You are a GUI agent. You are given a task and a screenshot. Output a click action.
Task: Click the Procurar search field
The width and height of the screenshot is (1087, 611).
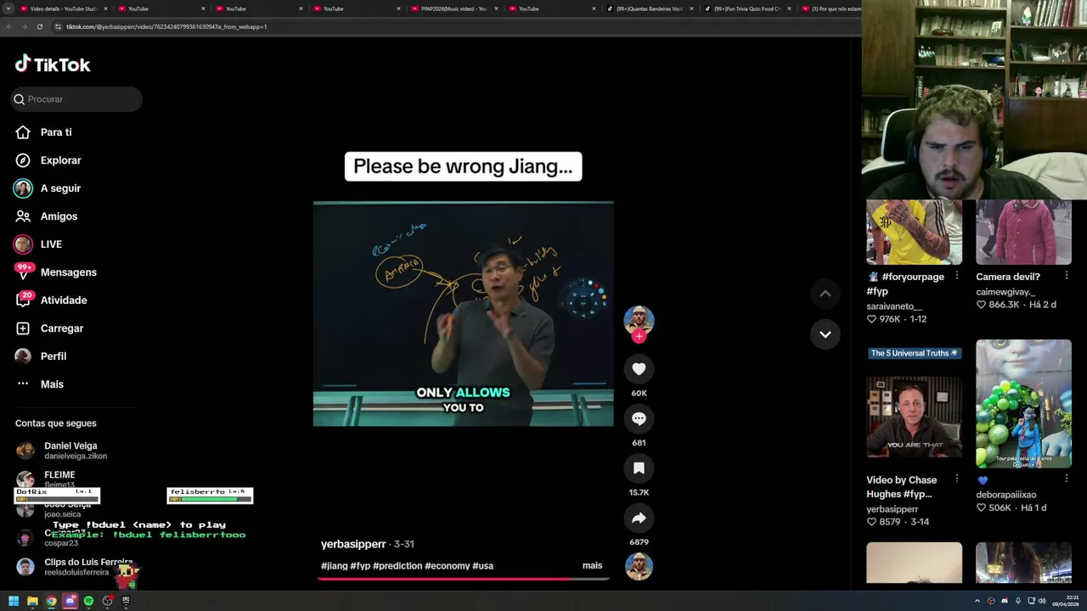click(76, 99)
